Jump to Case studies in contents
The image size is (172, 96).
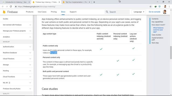(156, 35)
